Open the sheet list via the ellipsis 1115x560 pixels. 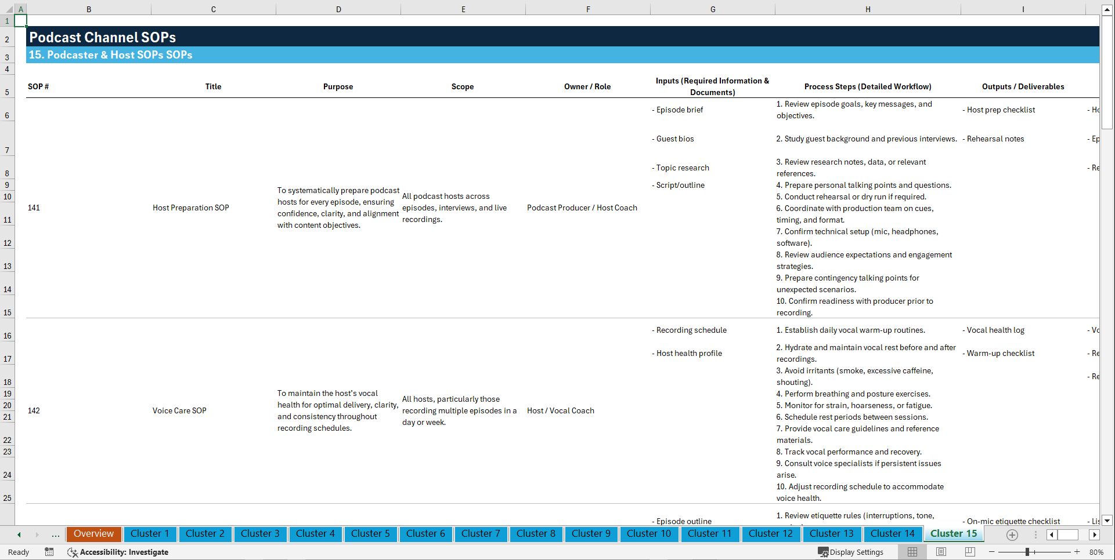point(55,534)
